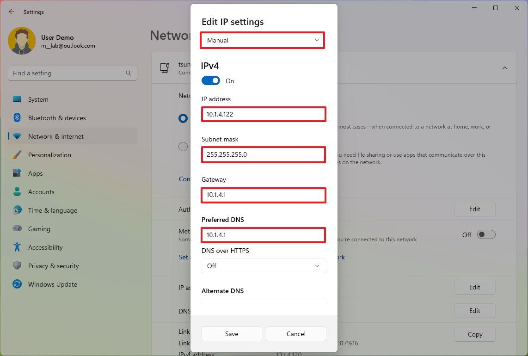Save the IP settings

coord(231,333)
